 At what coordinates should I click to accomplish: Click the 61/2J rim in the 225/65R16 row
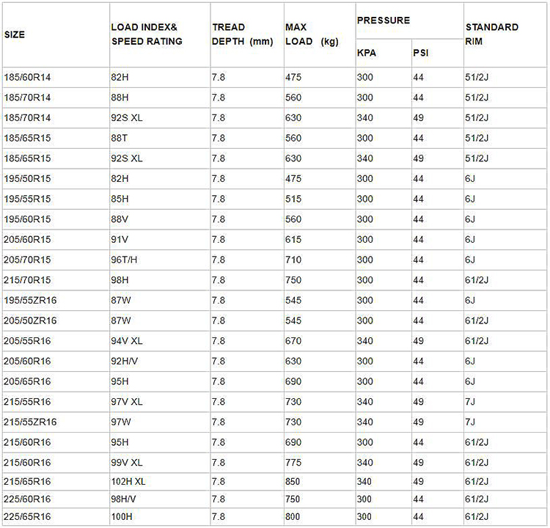coord(477,517)
